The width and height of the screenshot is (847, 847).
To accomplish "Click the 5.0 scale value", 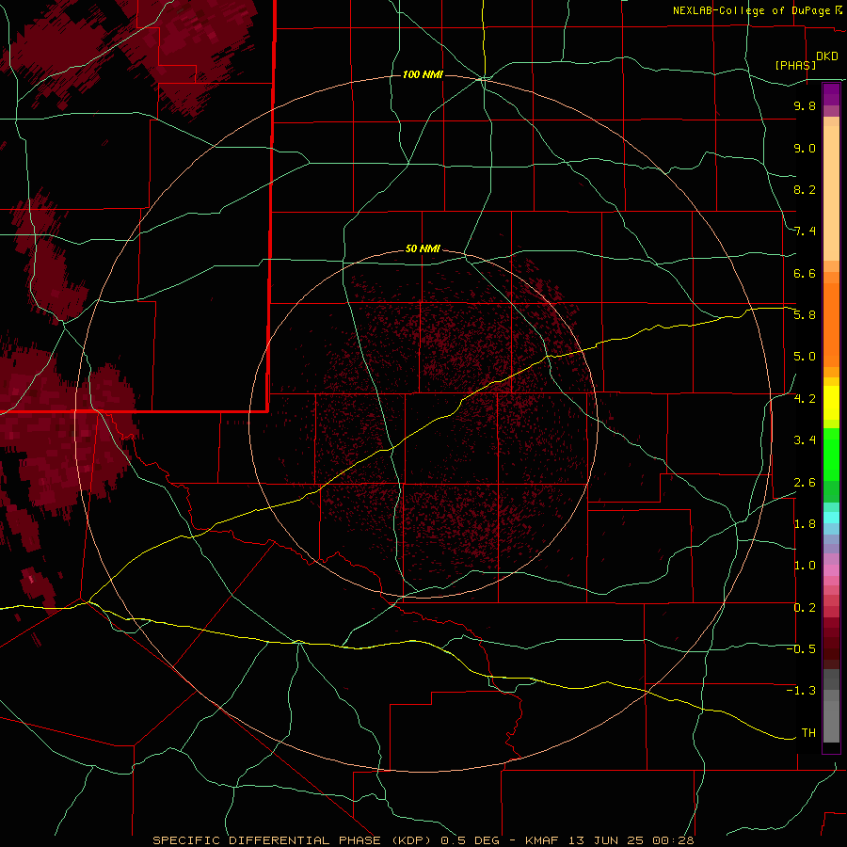I will pos(805,357).
